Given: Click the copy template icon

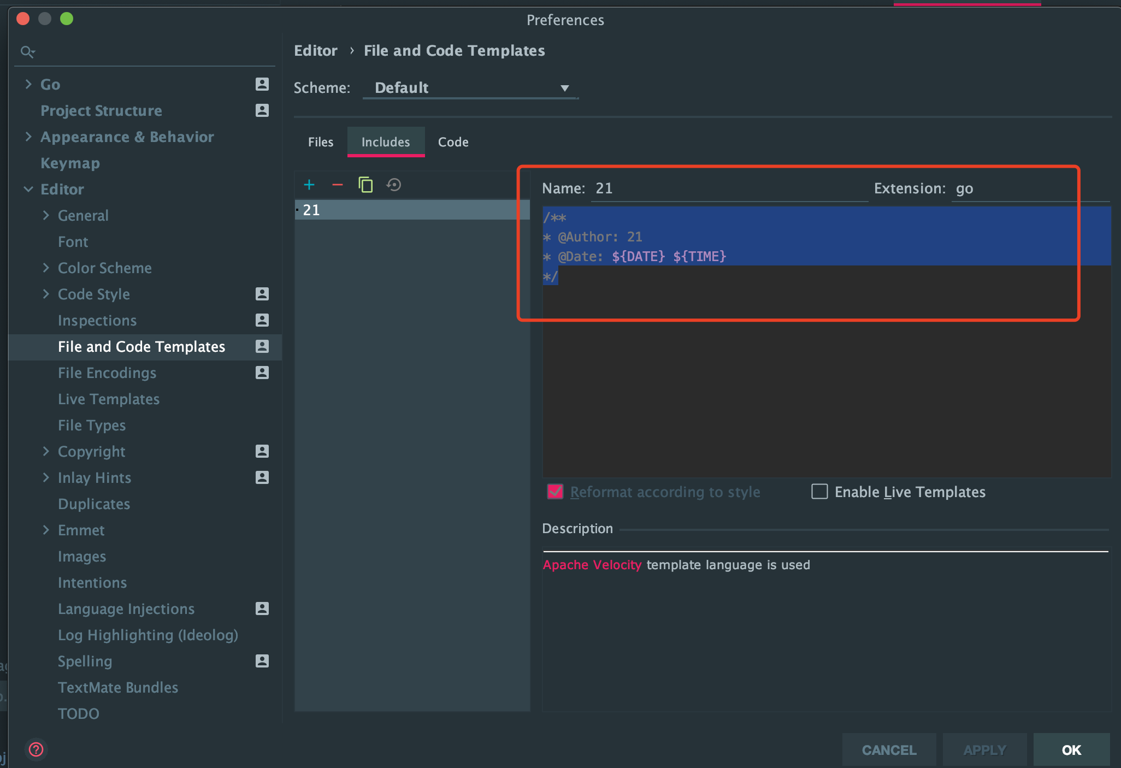Looking at the screenshot, I should [x=365, y=185].
